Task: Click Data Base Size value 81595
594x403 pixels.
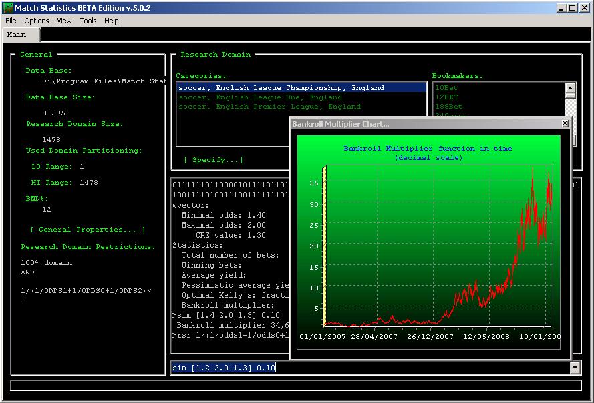Action: tap(53, 113)
